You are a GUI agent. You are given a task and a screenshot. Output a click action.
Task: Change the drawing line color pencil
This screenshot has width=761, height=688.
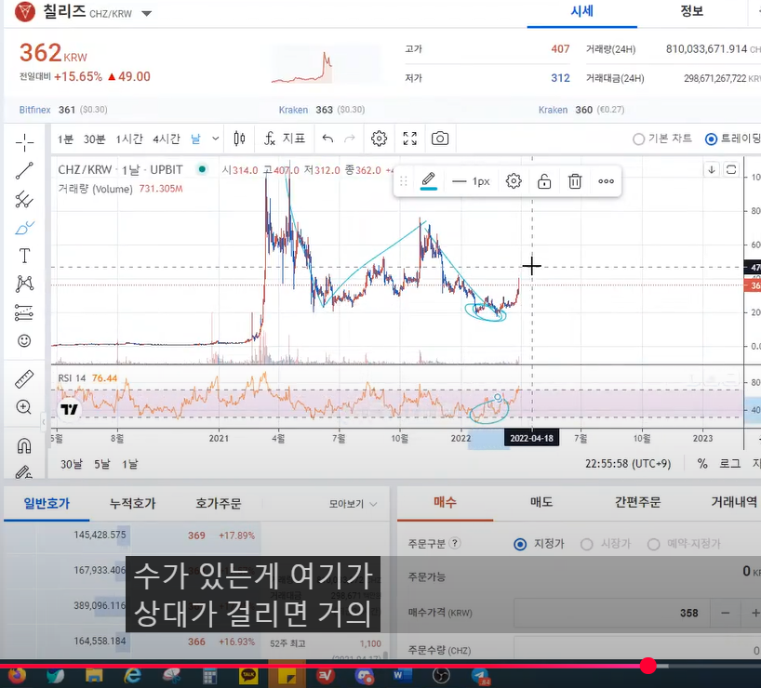pos(429,181)
